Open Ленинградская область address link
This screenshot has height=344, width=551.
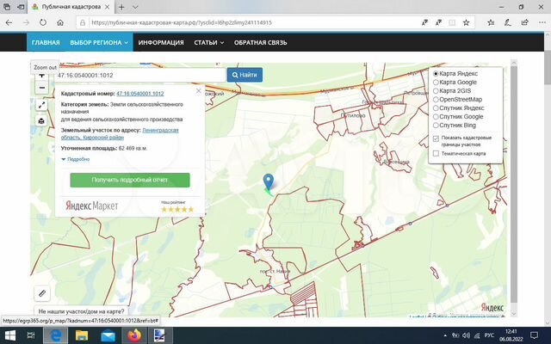[120, 134]
